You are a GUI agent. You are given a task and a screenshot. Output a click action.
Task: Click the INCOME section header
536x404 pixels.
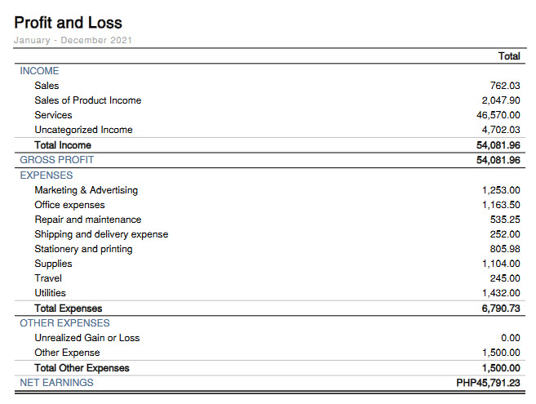39,71
